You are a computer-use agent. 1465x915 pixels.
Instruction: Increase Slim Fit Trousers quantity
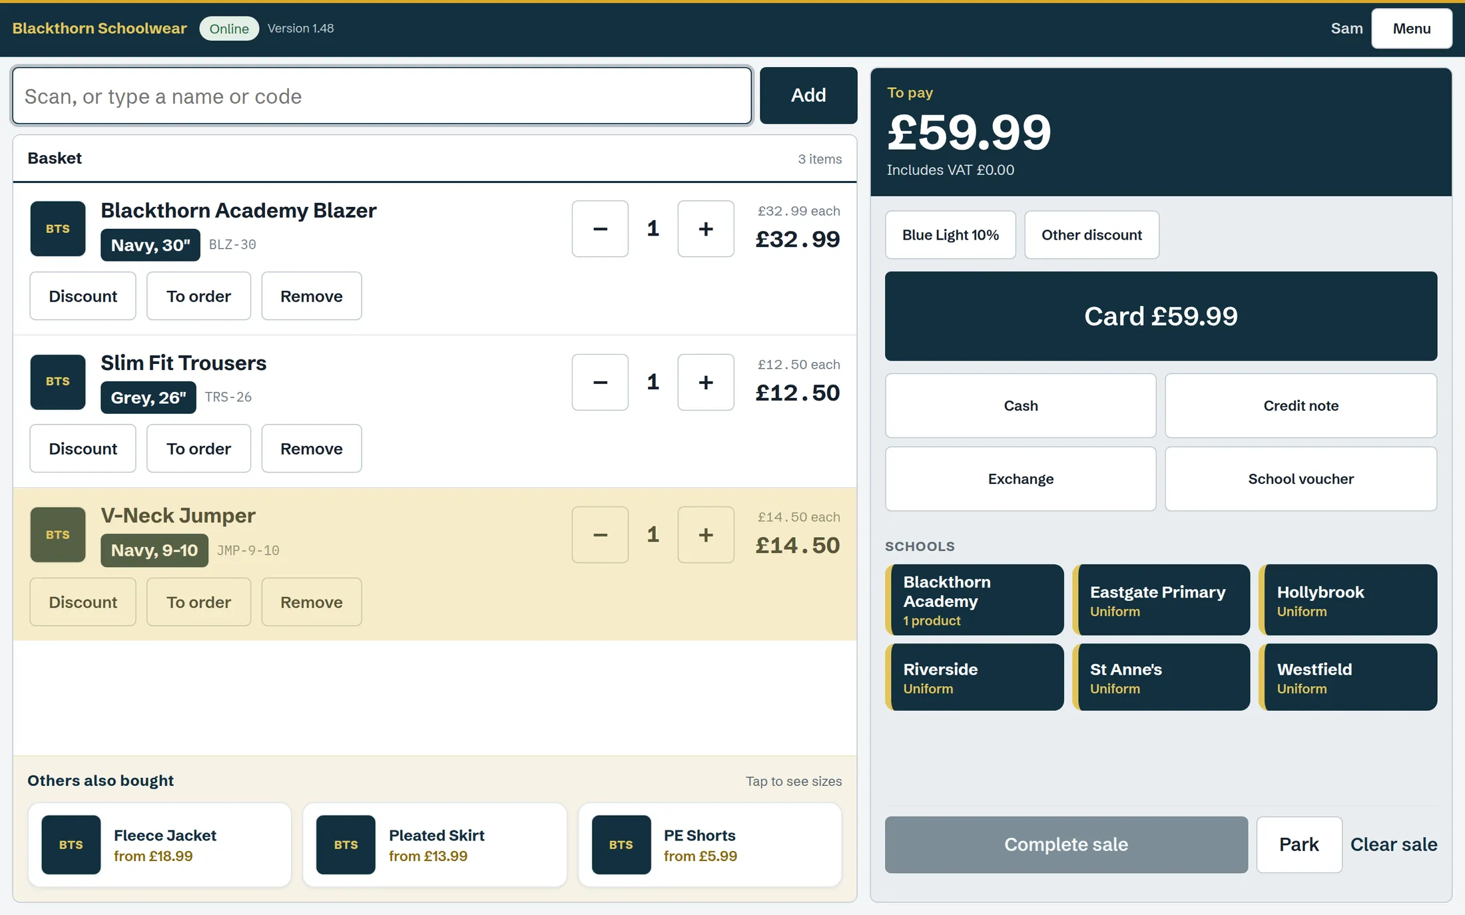point(706,382)
